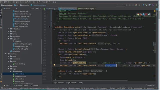Expand the Entity folder
160x90 pixels.
(8, 31)
